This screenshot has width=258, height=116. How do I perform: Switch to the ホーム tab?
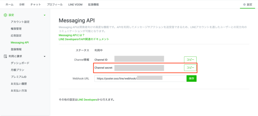(x=10, y=5)
